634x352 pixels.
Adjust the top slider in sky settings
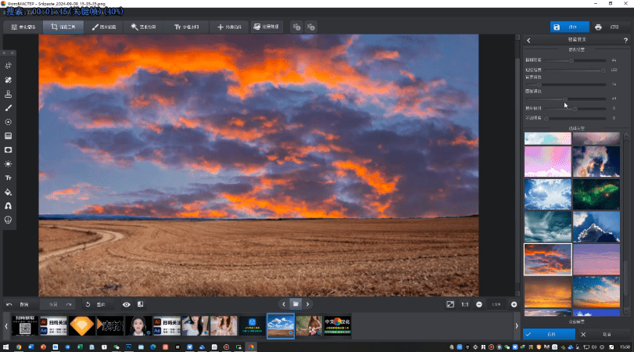(x=571, y=59)
